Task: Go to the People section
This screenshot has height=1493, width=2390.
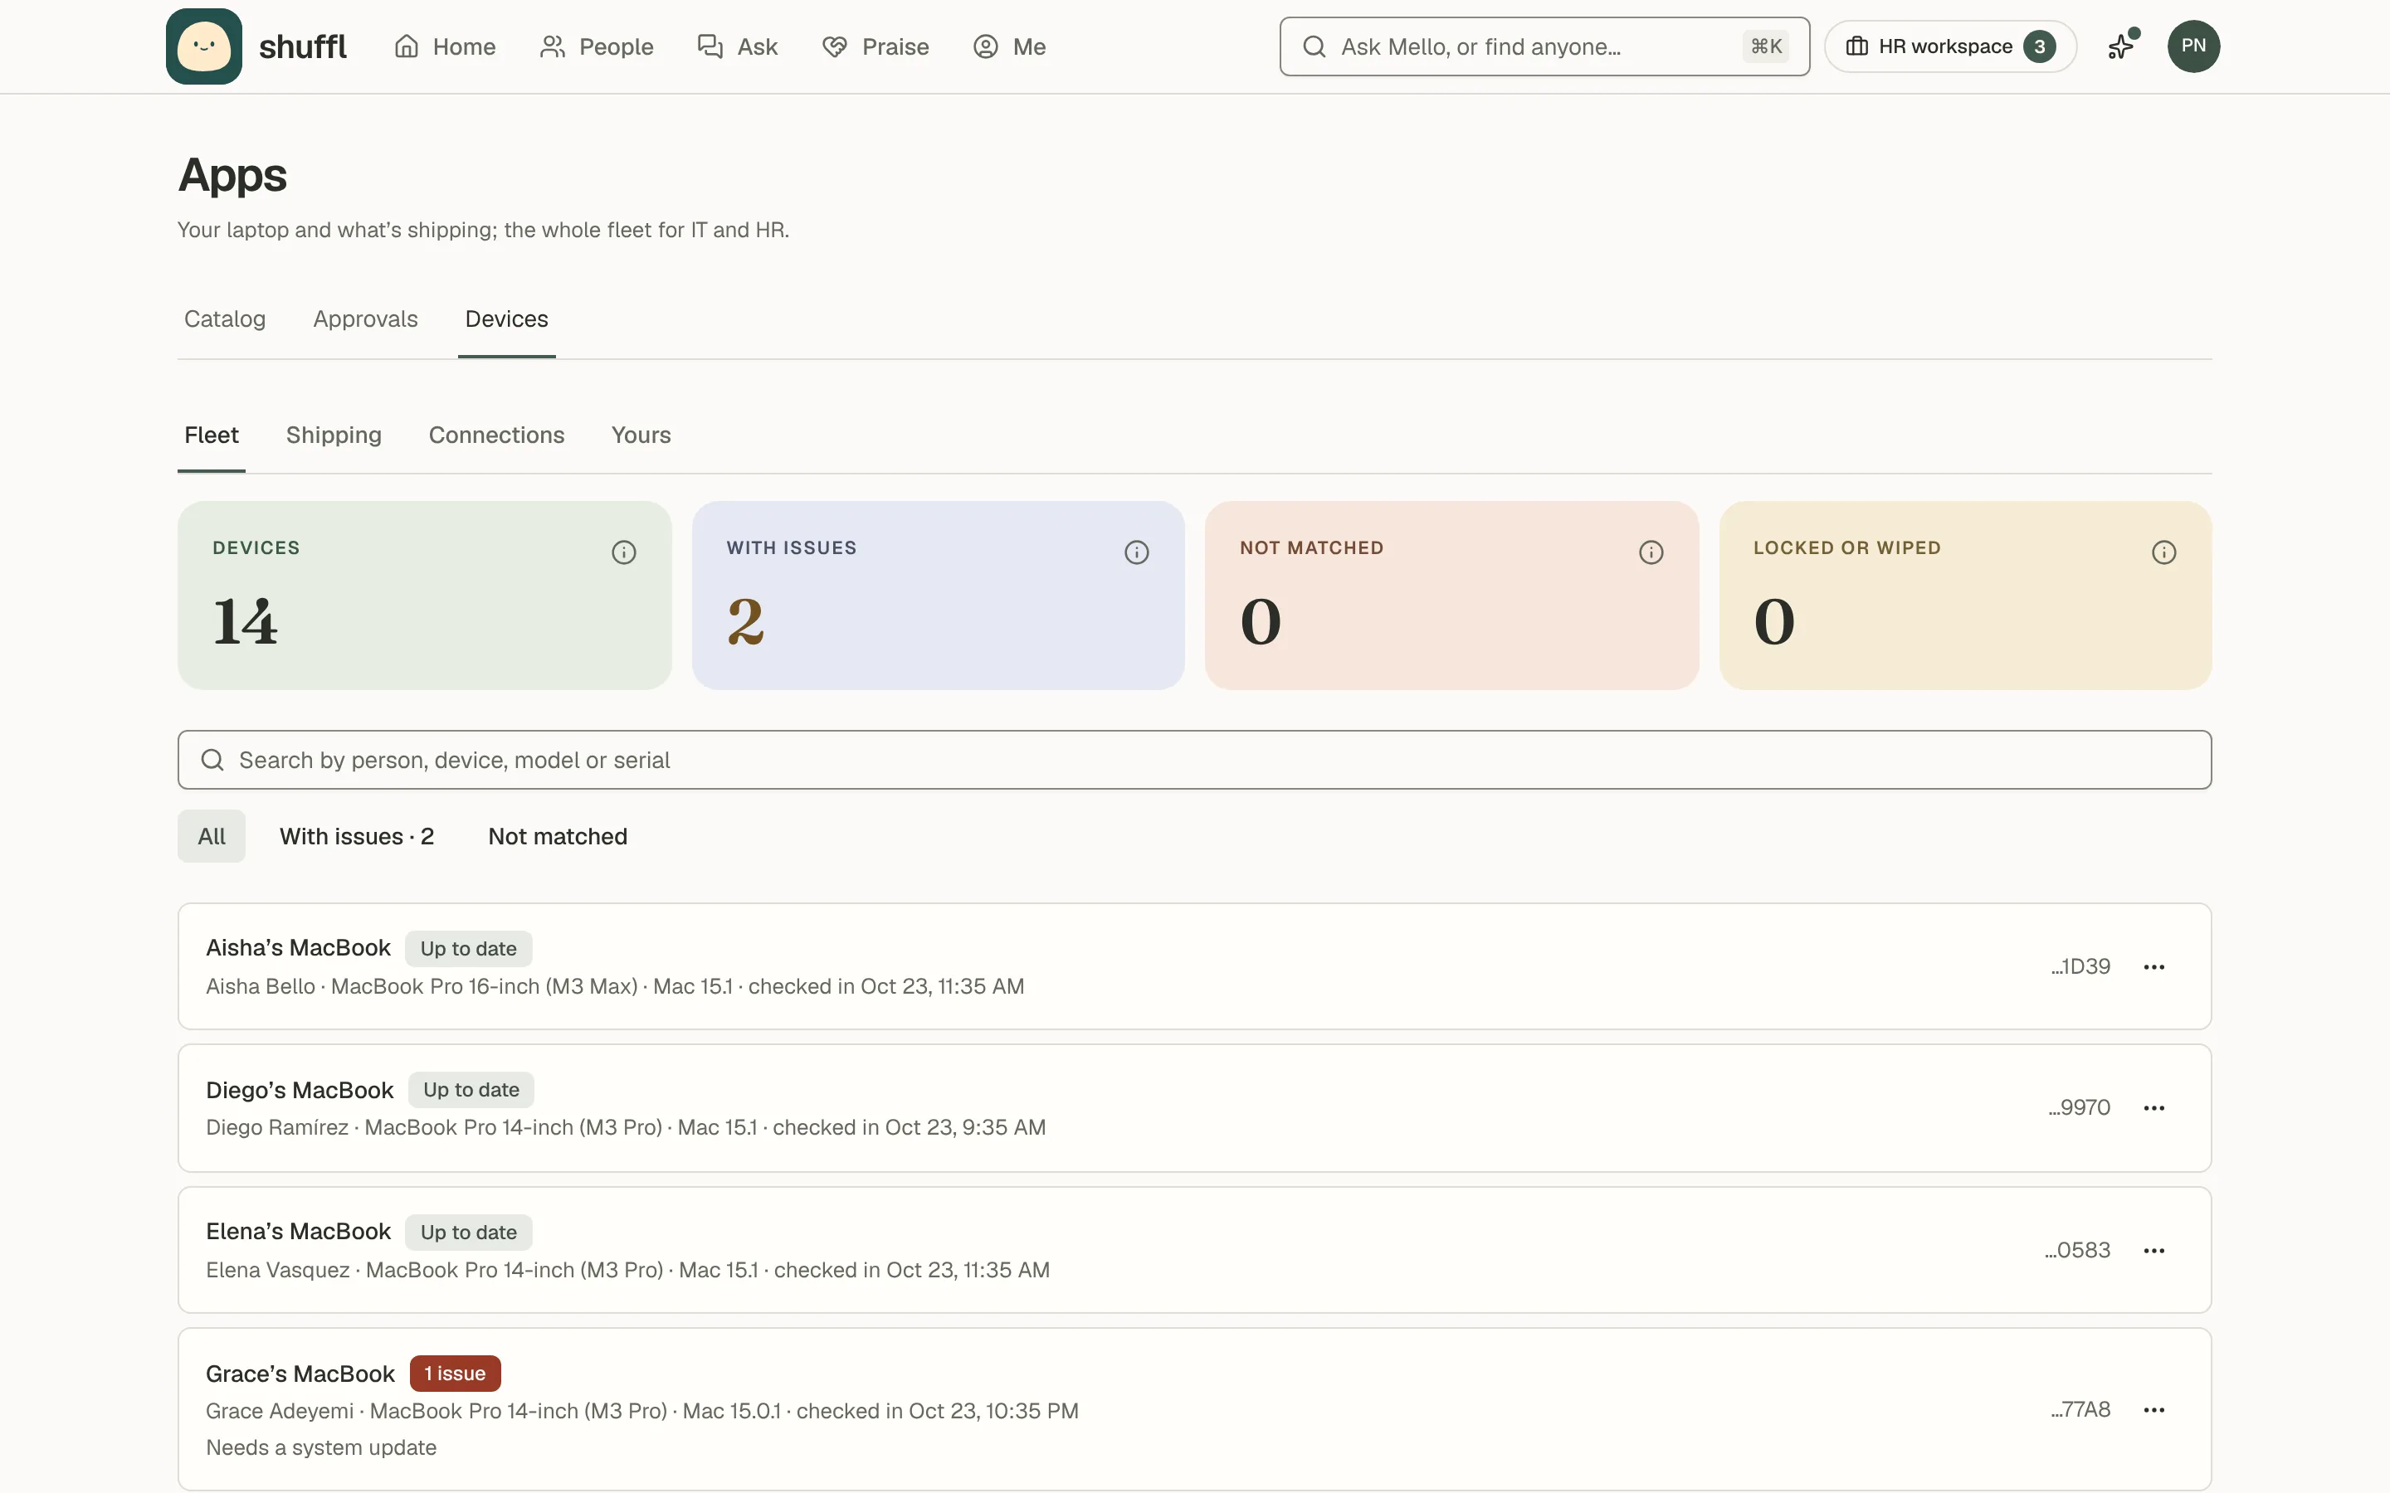Action: [x=597, y=46]
